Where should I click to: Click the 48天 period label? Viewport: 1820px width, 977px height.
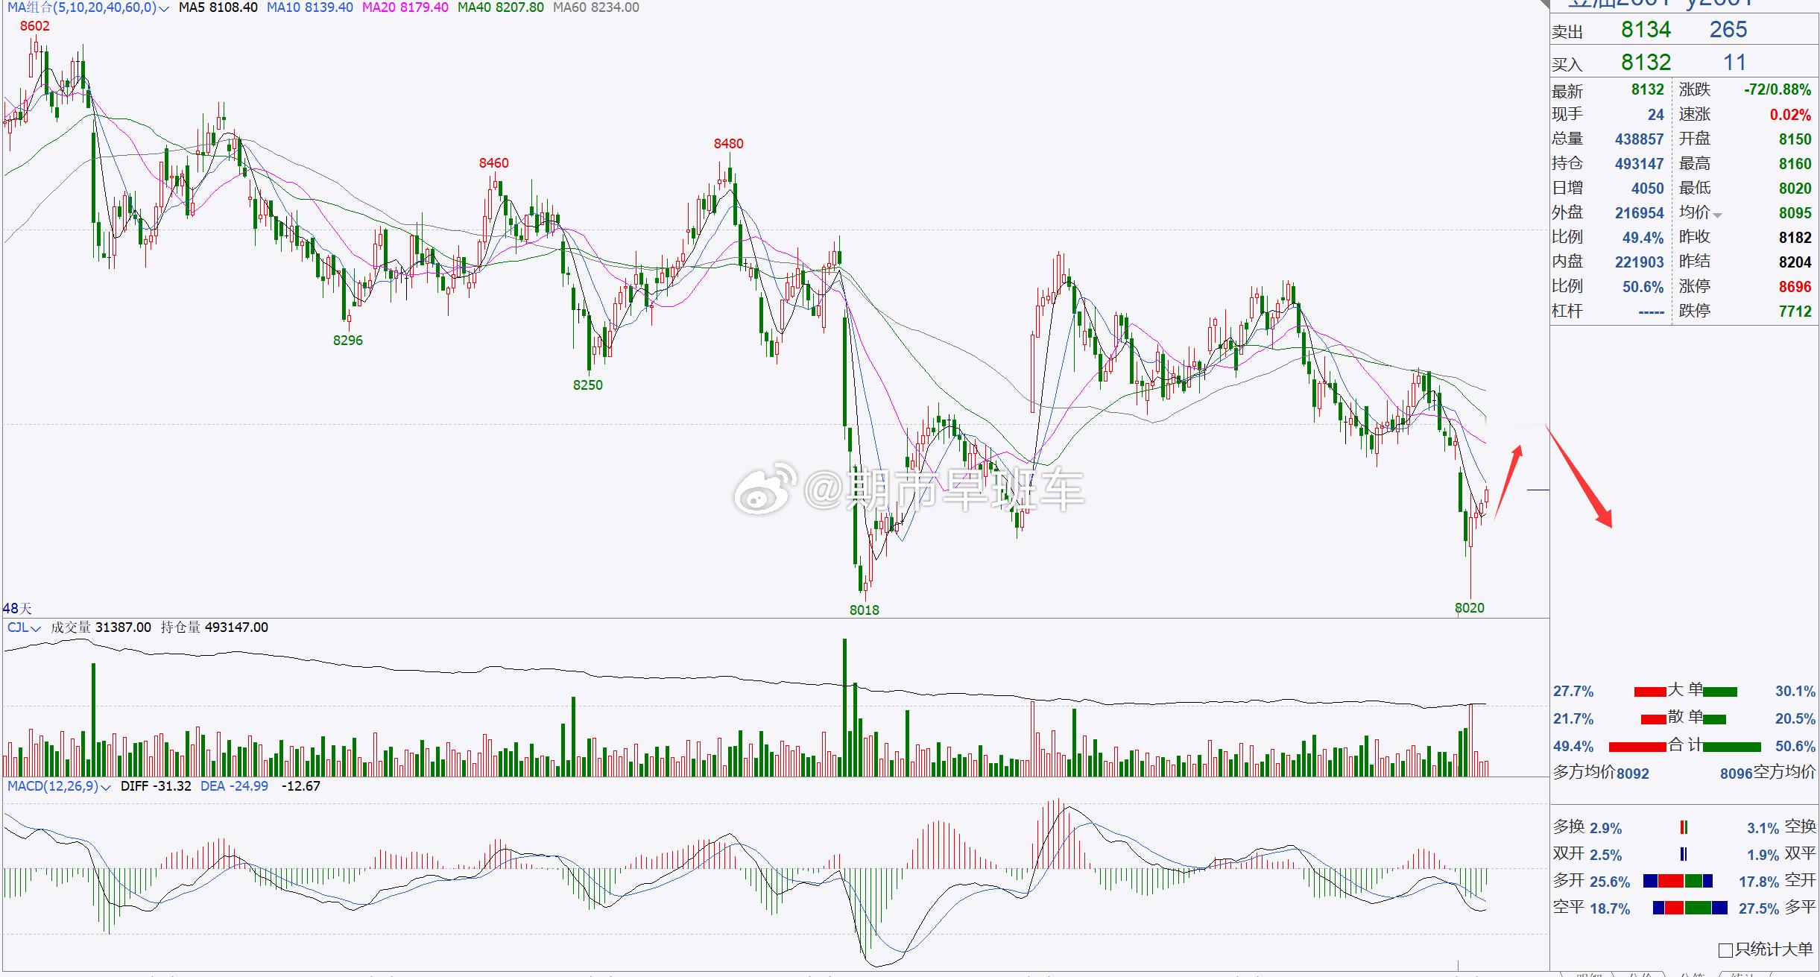pyautogui.click(x=17, y=608)
